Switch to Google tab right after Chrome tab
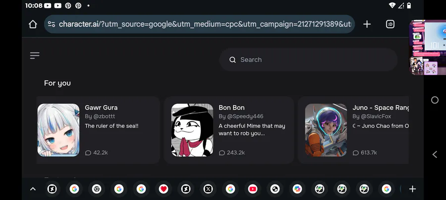This screenshot has width=446, height=200. [119, 189]
